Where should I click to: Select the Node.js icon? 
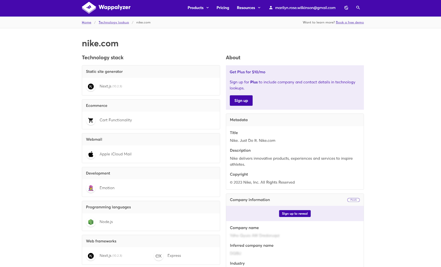click(91, 222)
